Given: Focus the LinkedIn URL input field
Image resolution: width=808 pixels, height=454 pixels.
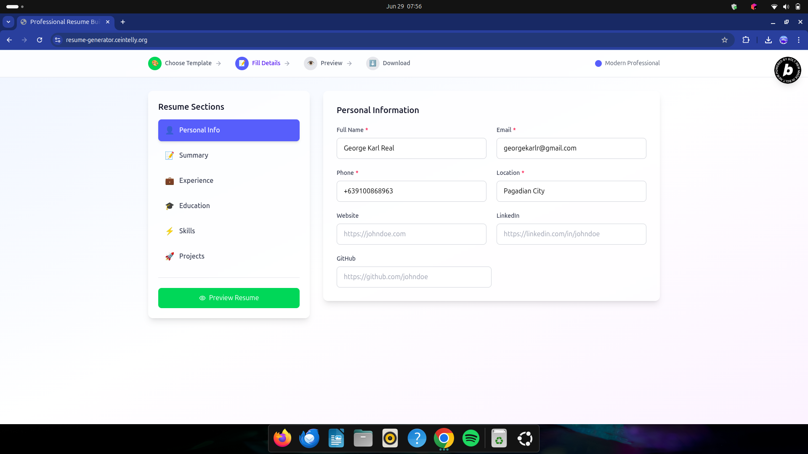Looking at the screenshot, I should [x=571, y=234].
